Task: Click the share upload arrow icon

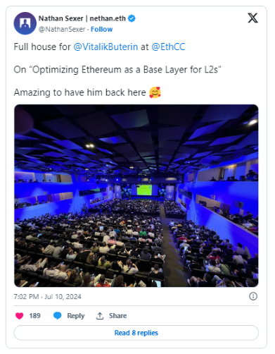Action: pos(100,316)
